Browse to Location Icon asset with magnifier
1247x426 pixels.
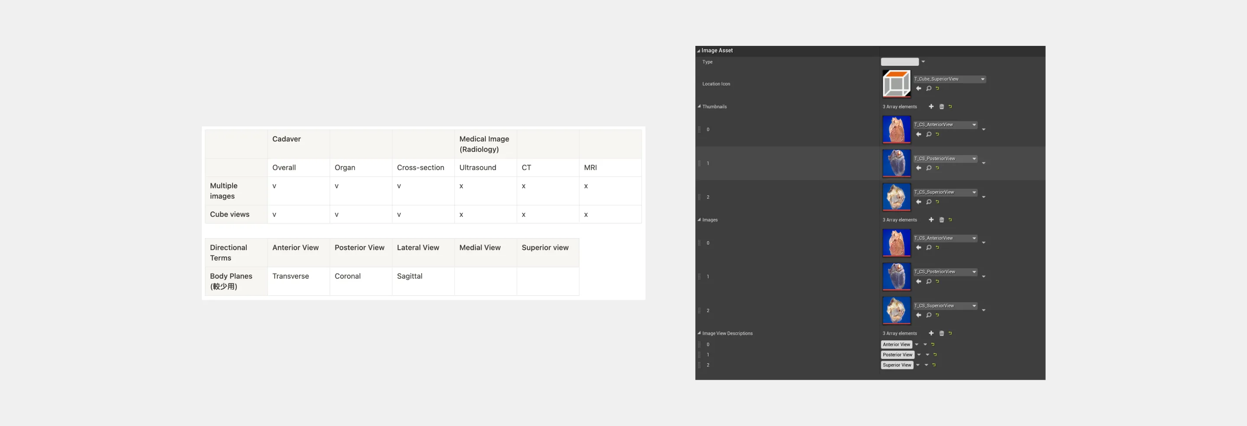(928, 89)
